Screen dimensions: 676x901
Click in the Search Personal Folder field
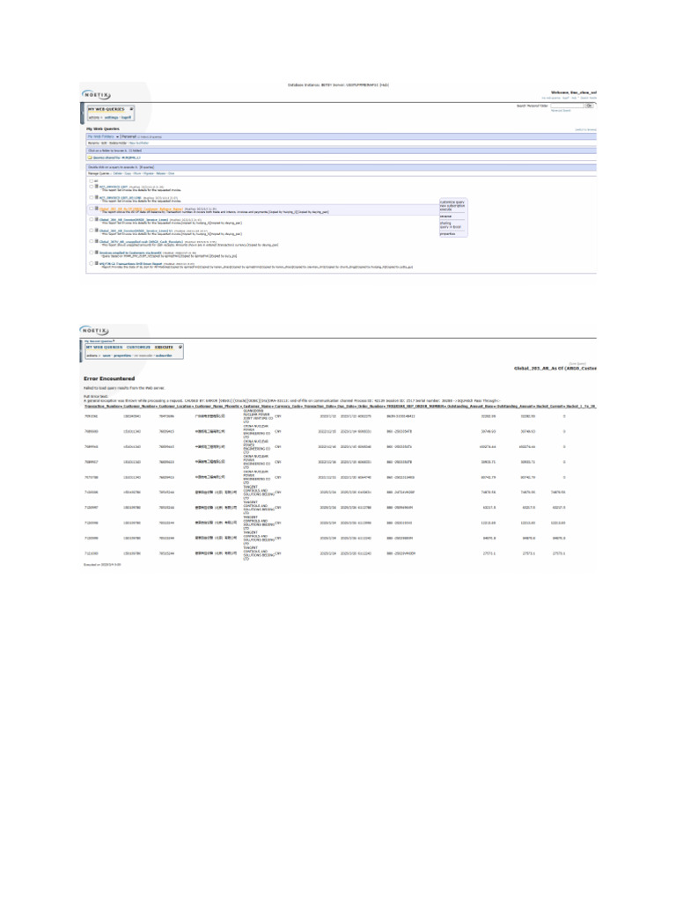568,106
